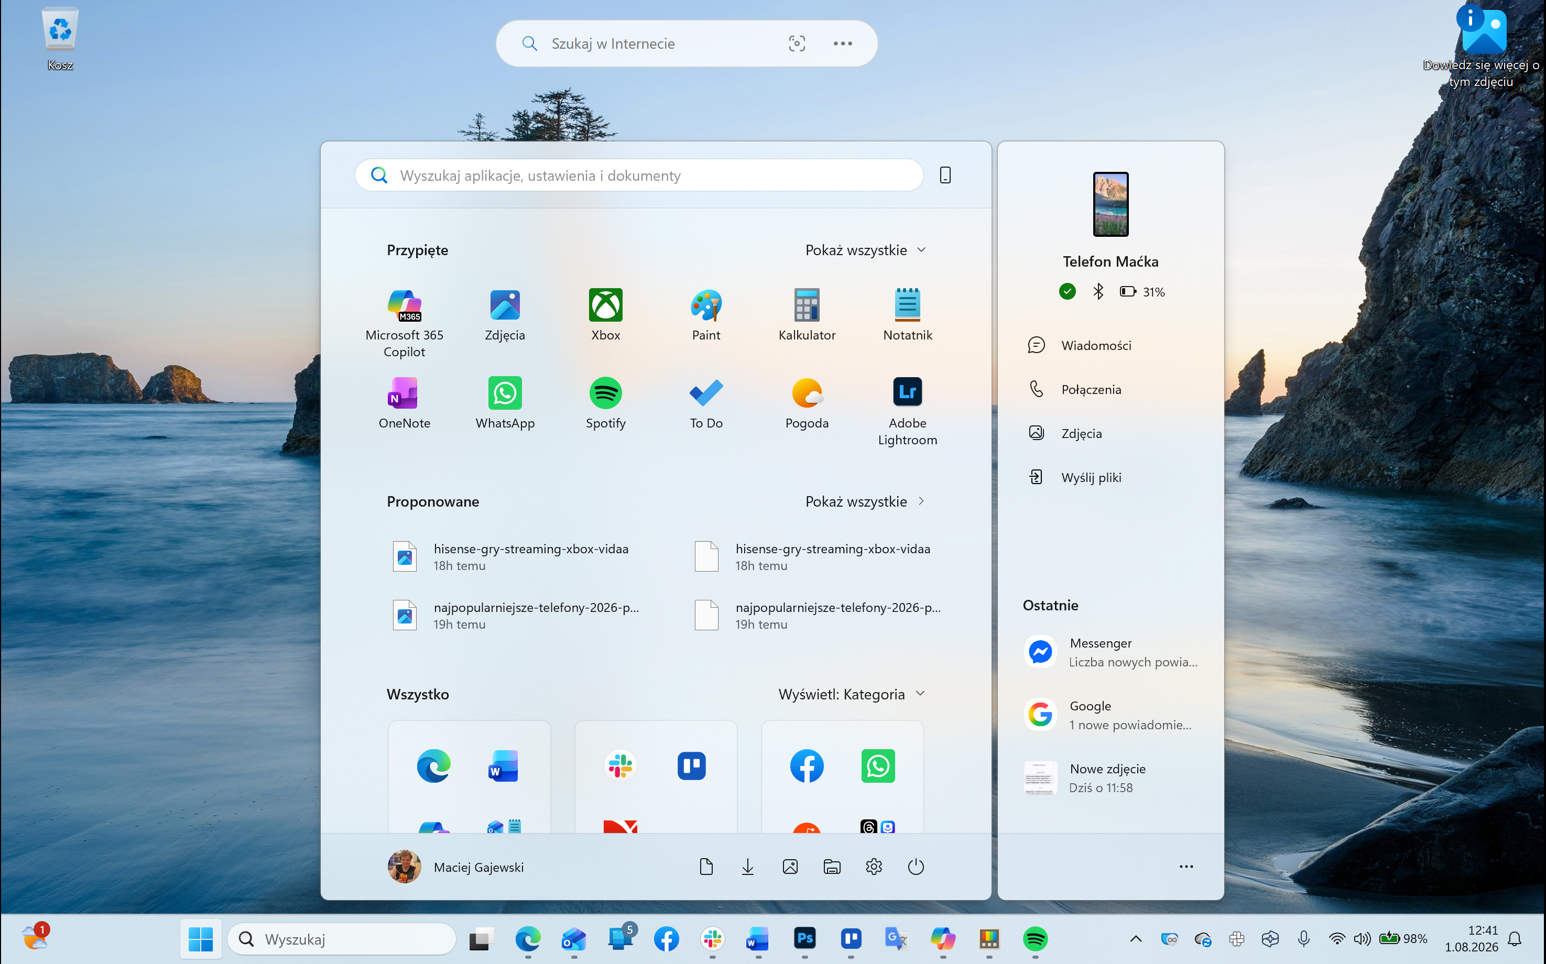1546x964 pixels.
Task: Open Copilot from the taskbar
Action: click(943, 938)
